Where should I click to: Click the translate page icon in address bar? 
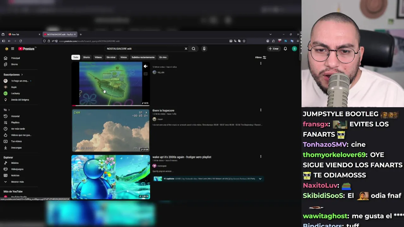[235, 41]
